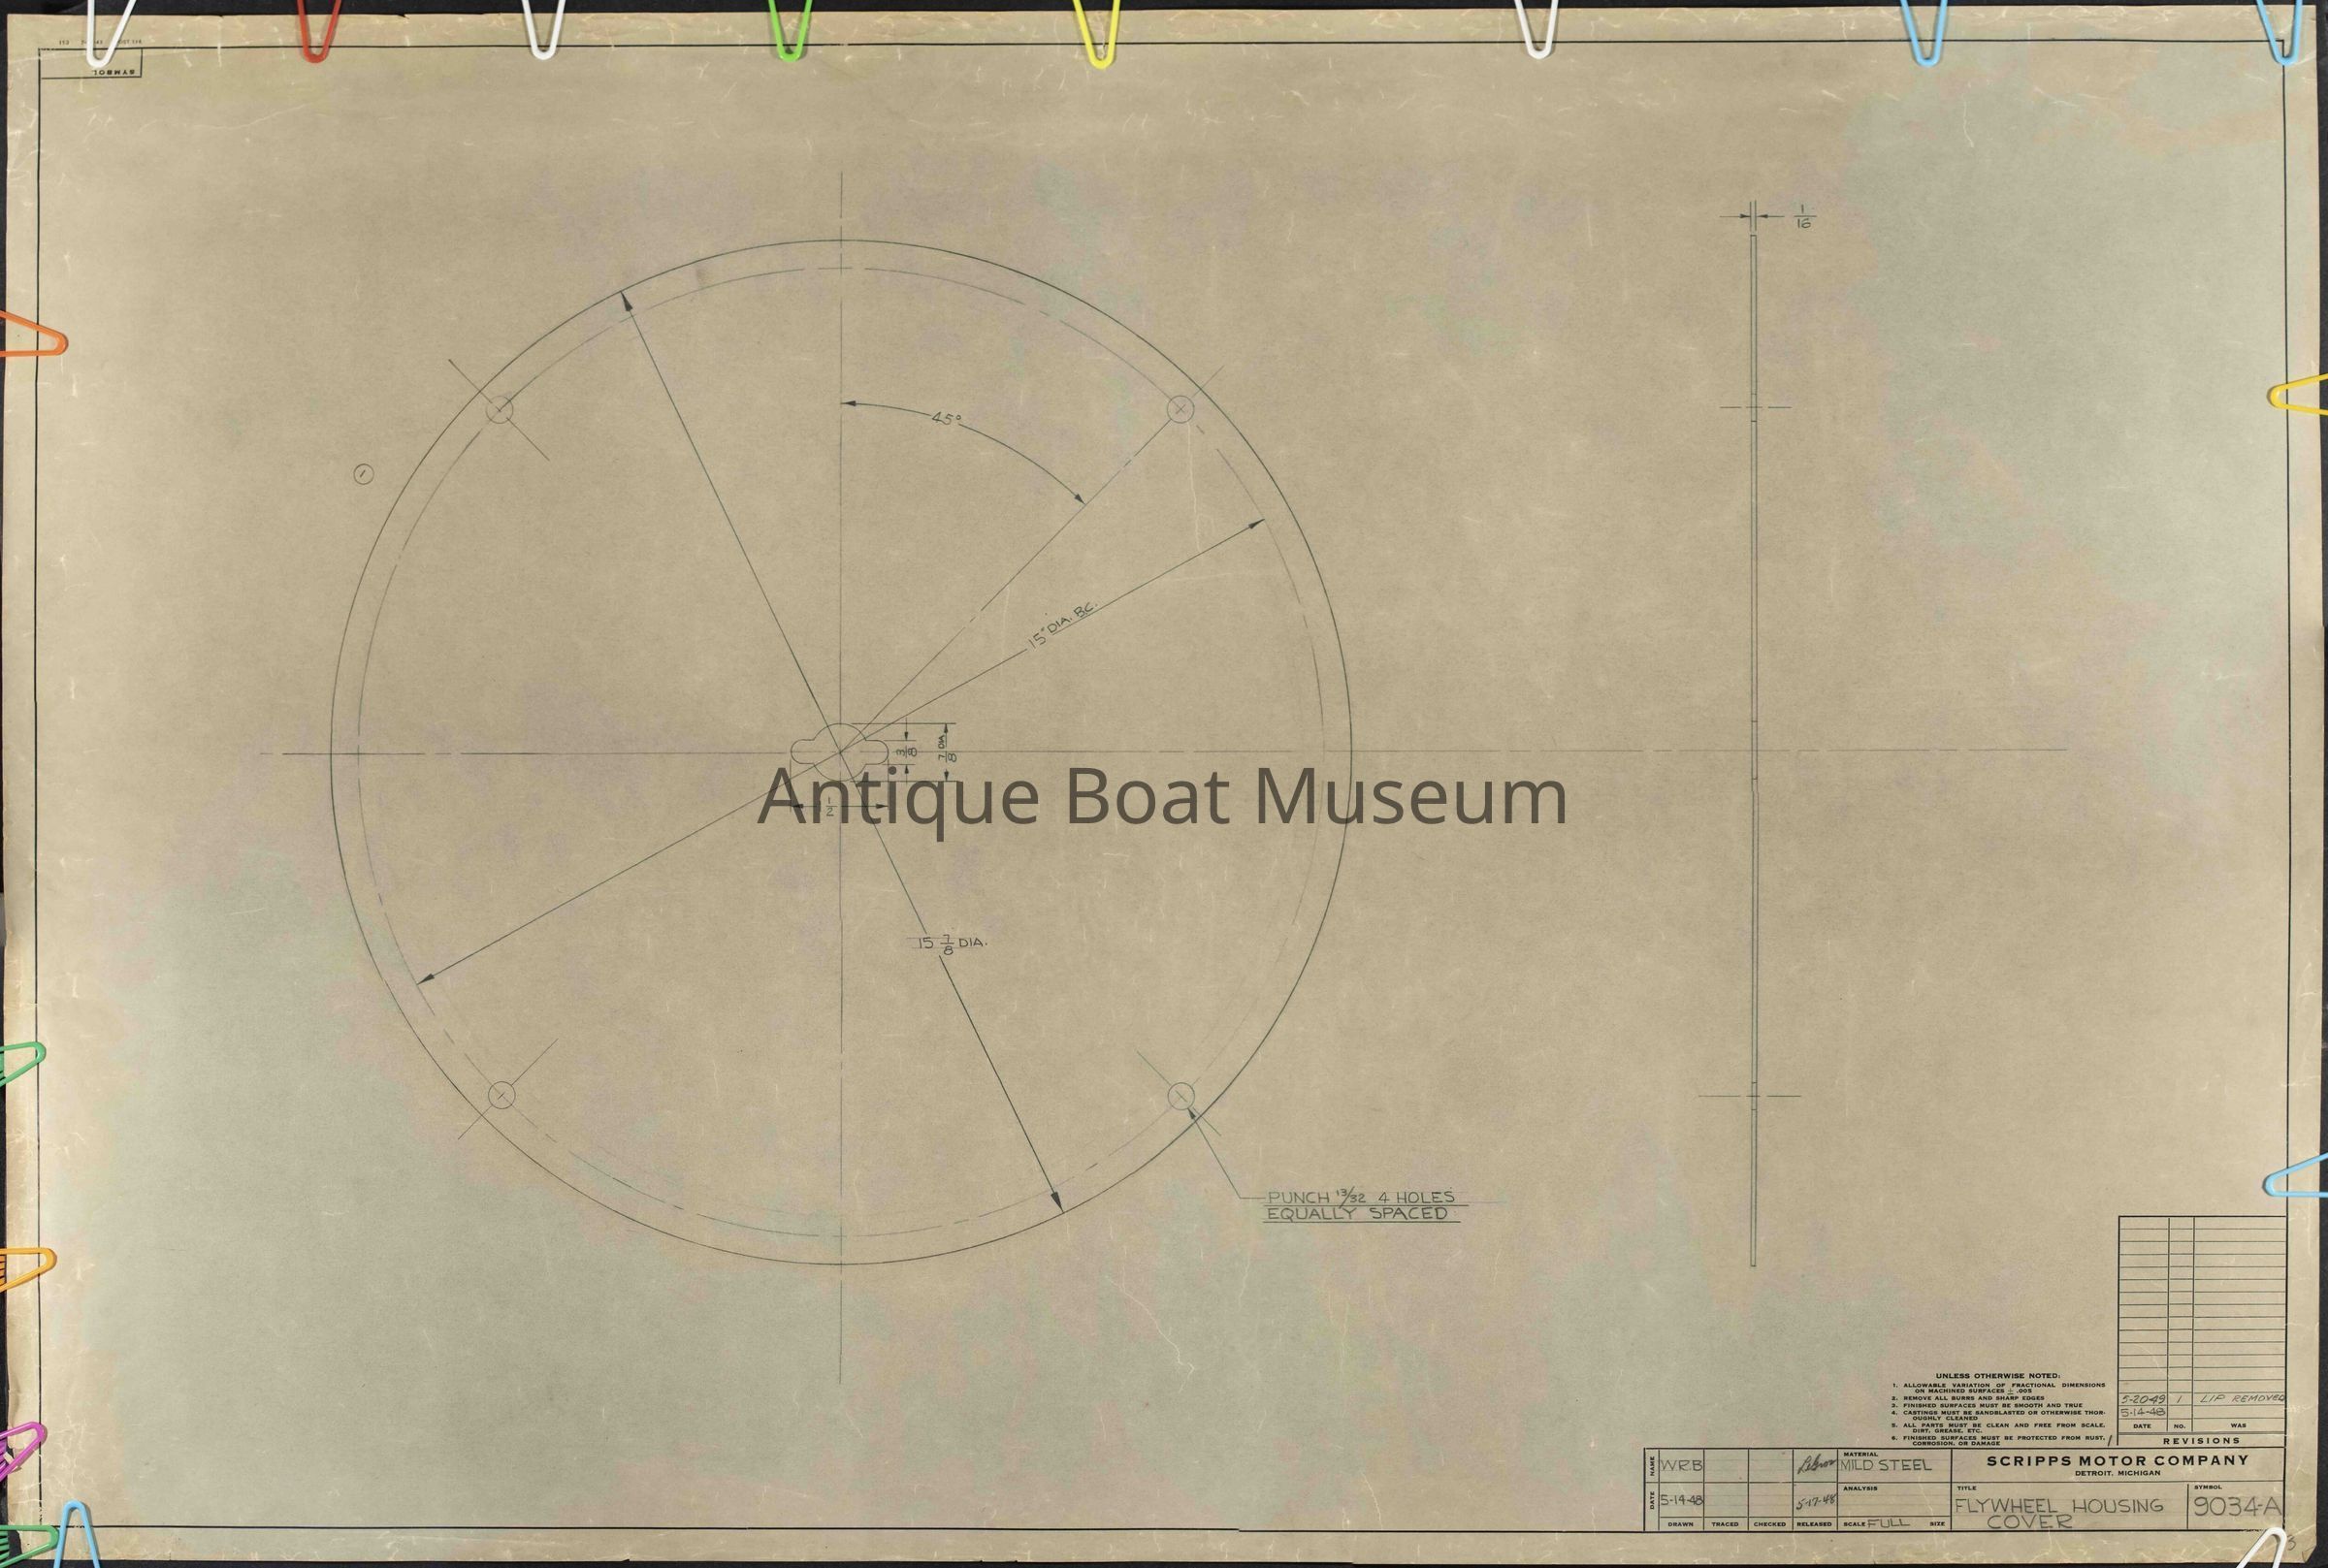The image size is (2328, 1568).
Task: Click the 45° angle dimension label
Action: coord(946,420)
